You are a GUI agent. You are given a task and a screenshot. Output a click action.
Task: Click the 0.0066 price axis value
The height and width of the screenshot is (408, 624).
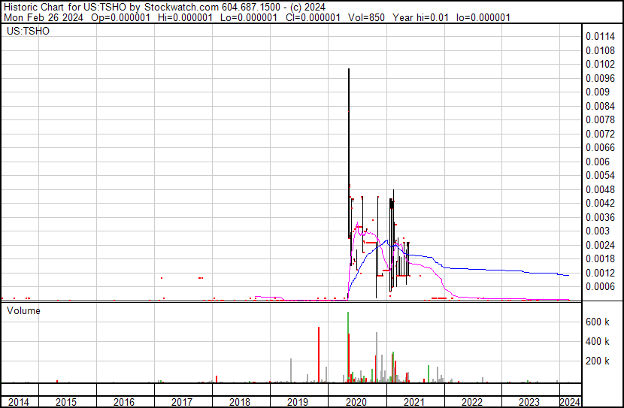(600, 147)
